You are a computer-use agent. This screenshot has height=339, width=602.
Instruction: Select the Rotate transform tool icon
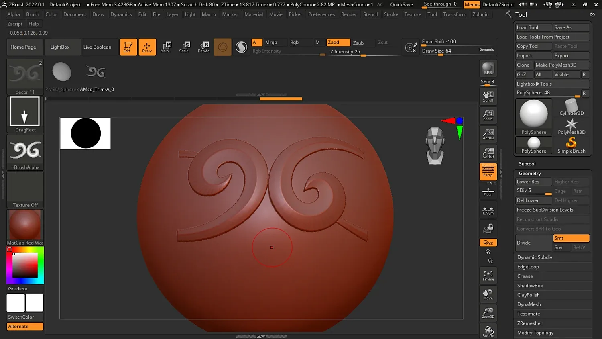point(203,47)
